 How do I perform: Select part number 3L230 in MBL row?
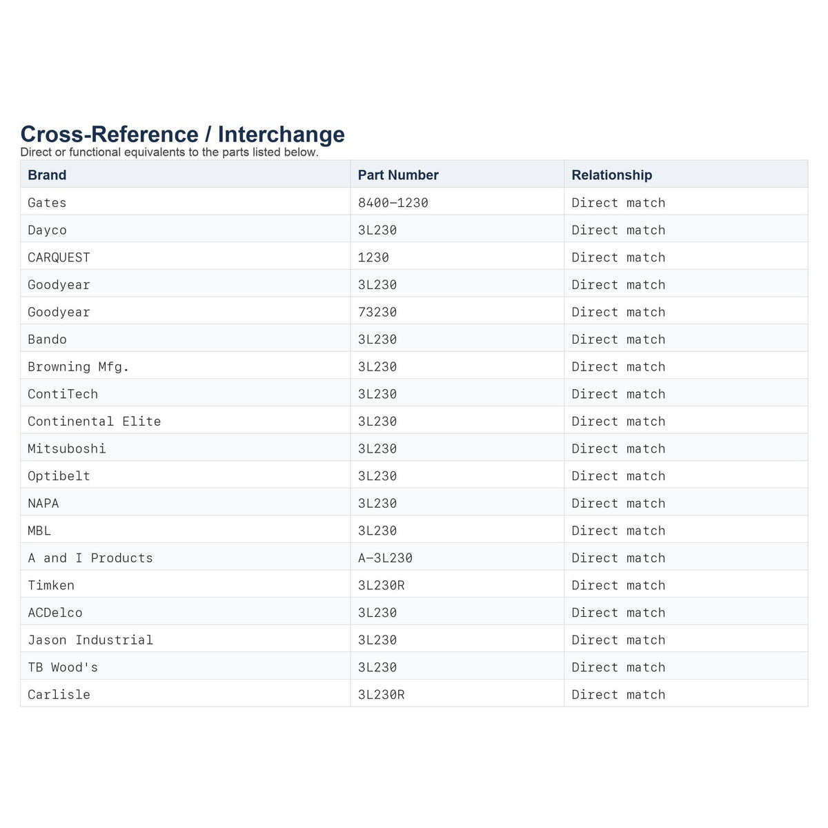coord(377,531)
